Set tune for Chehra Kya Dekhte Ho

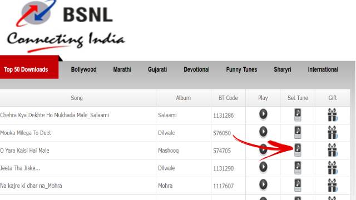[298, 115]
